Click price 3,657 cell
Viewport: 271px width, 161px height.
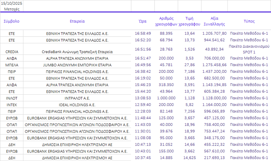(190, 118)
